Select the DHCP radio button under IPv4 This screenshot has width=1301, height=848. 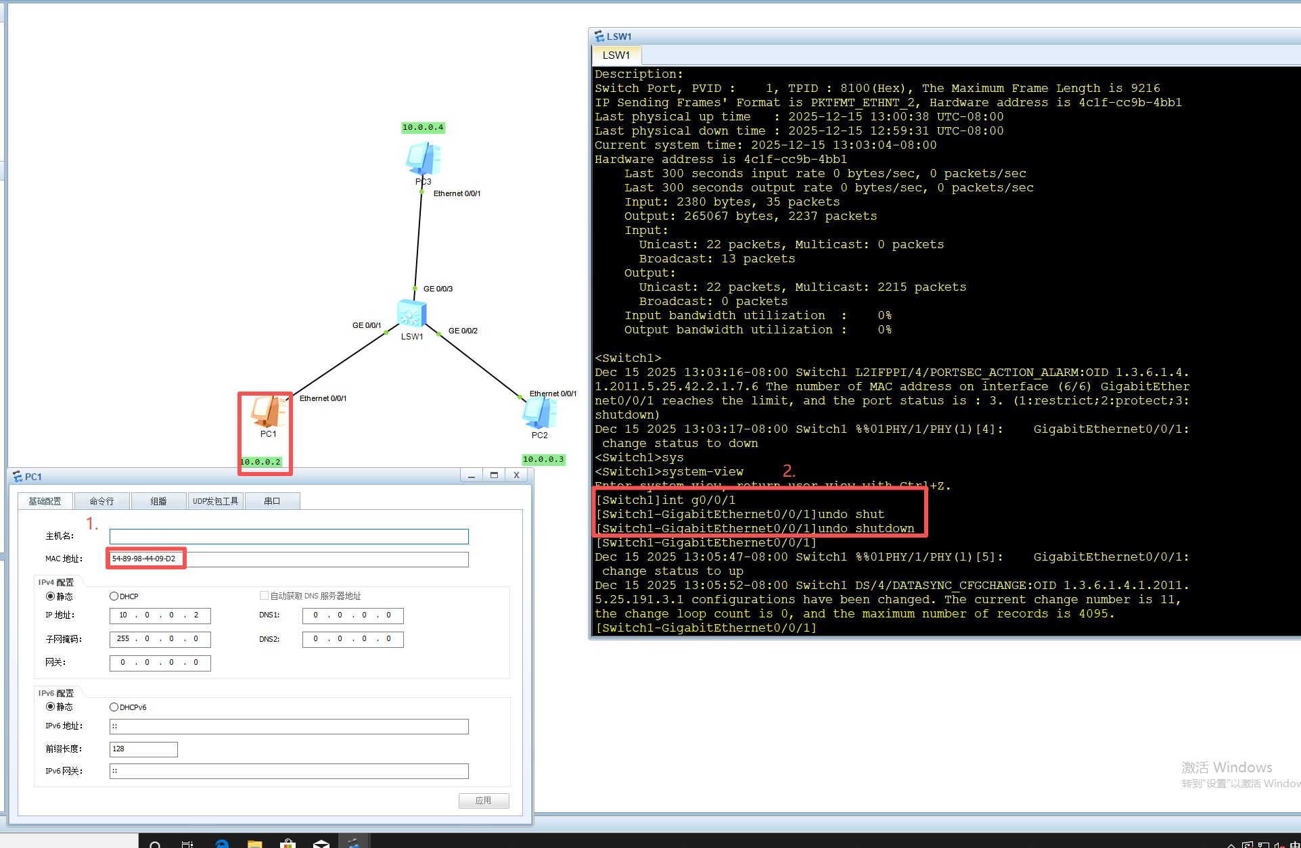(114, 596)
